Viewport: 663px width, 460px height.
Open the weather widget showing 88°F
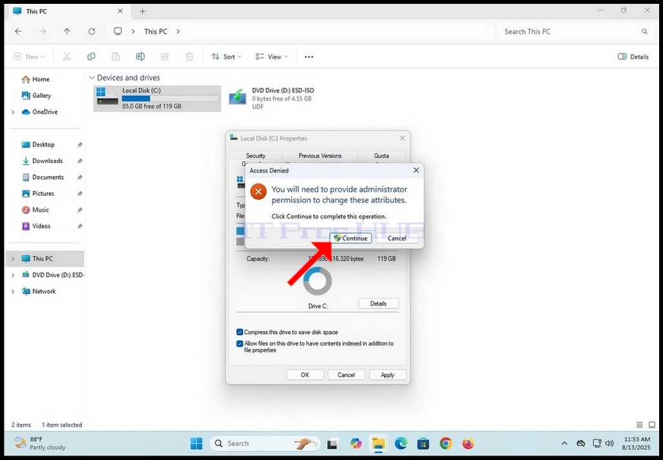point(40,443)
